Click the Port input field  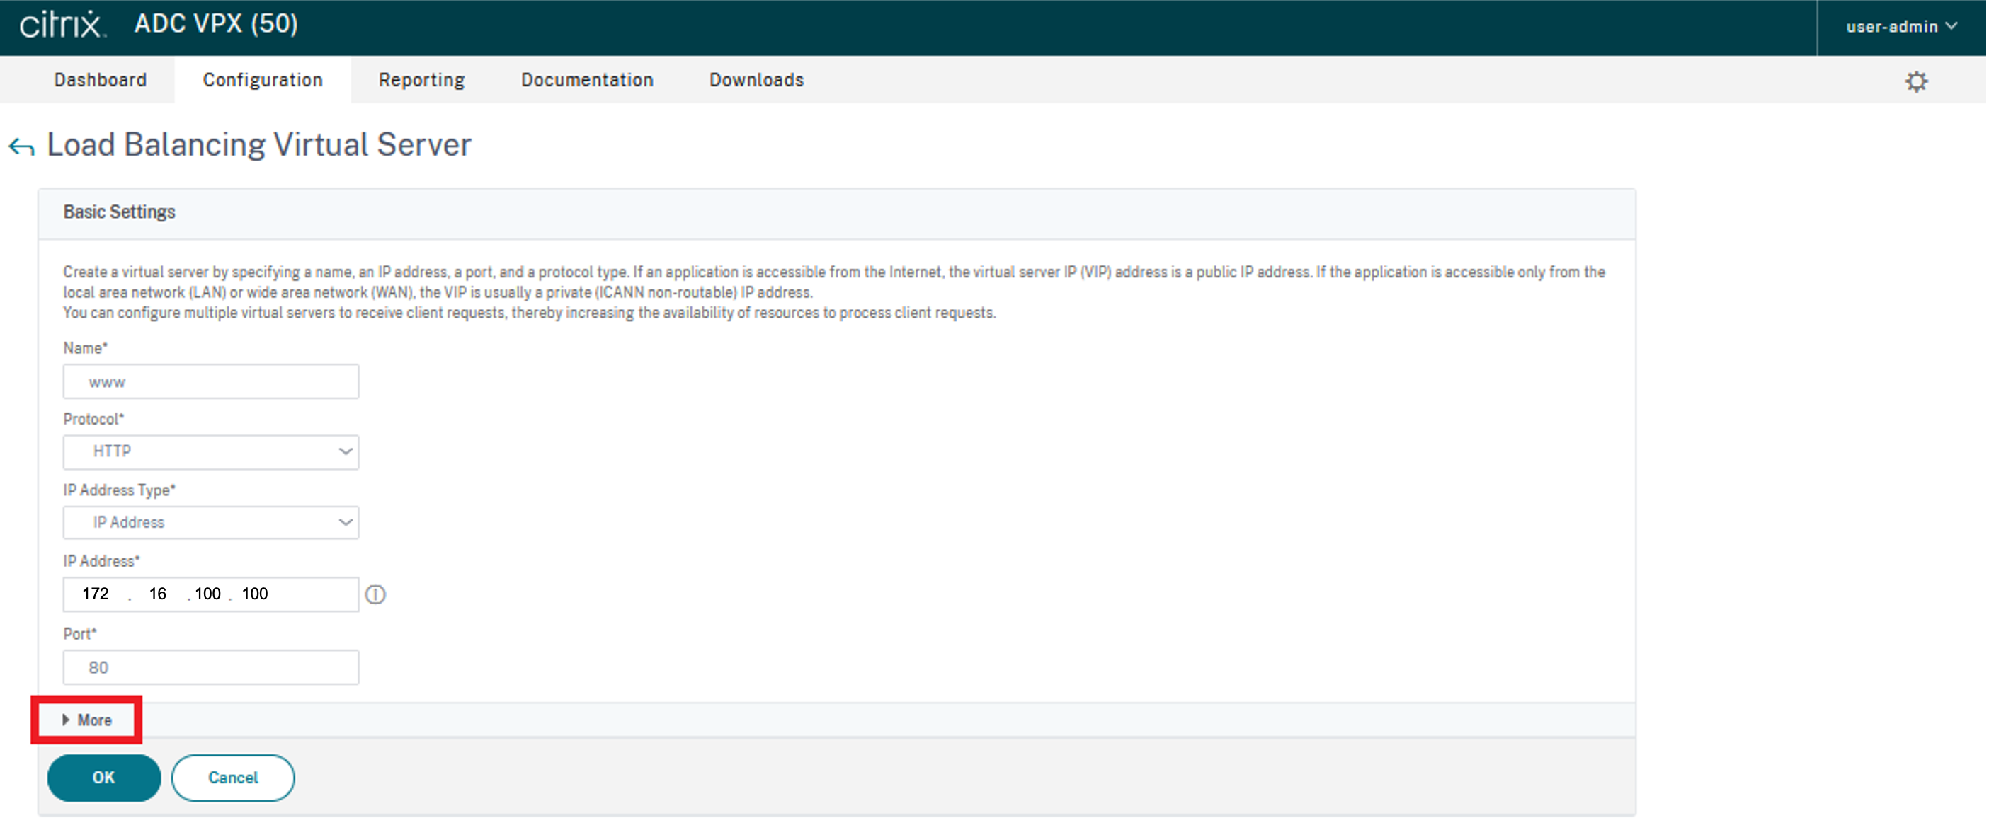211,667
